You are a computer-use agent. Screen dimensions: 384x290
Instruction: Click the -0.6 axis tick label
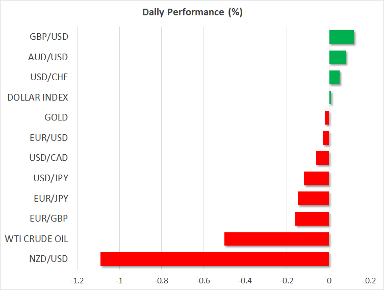[x=202, y=281]
